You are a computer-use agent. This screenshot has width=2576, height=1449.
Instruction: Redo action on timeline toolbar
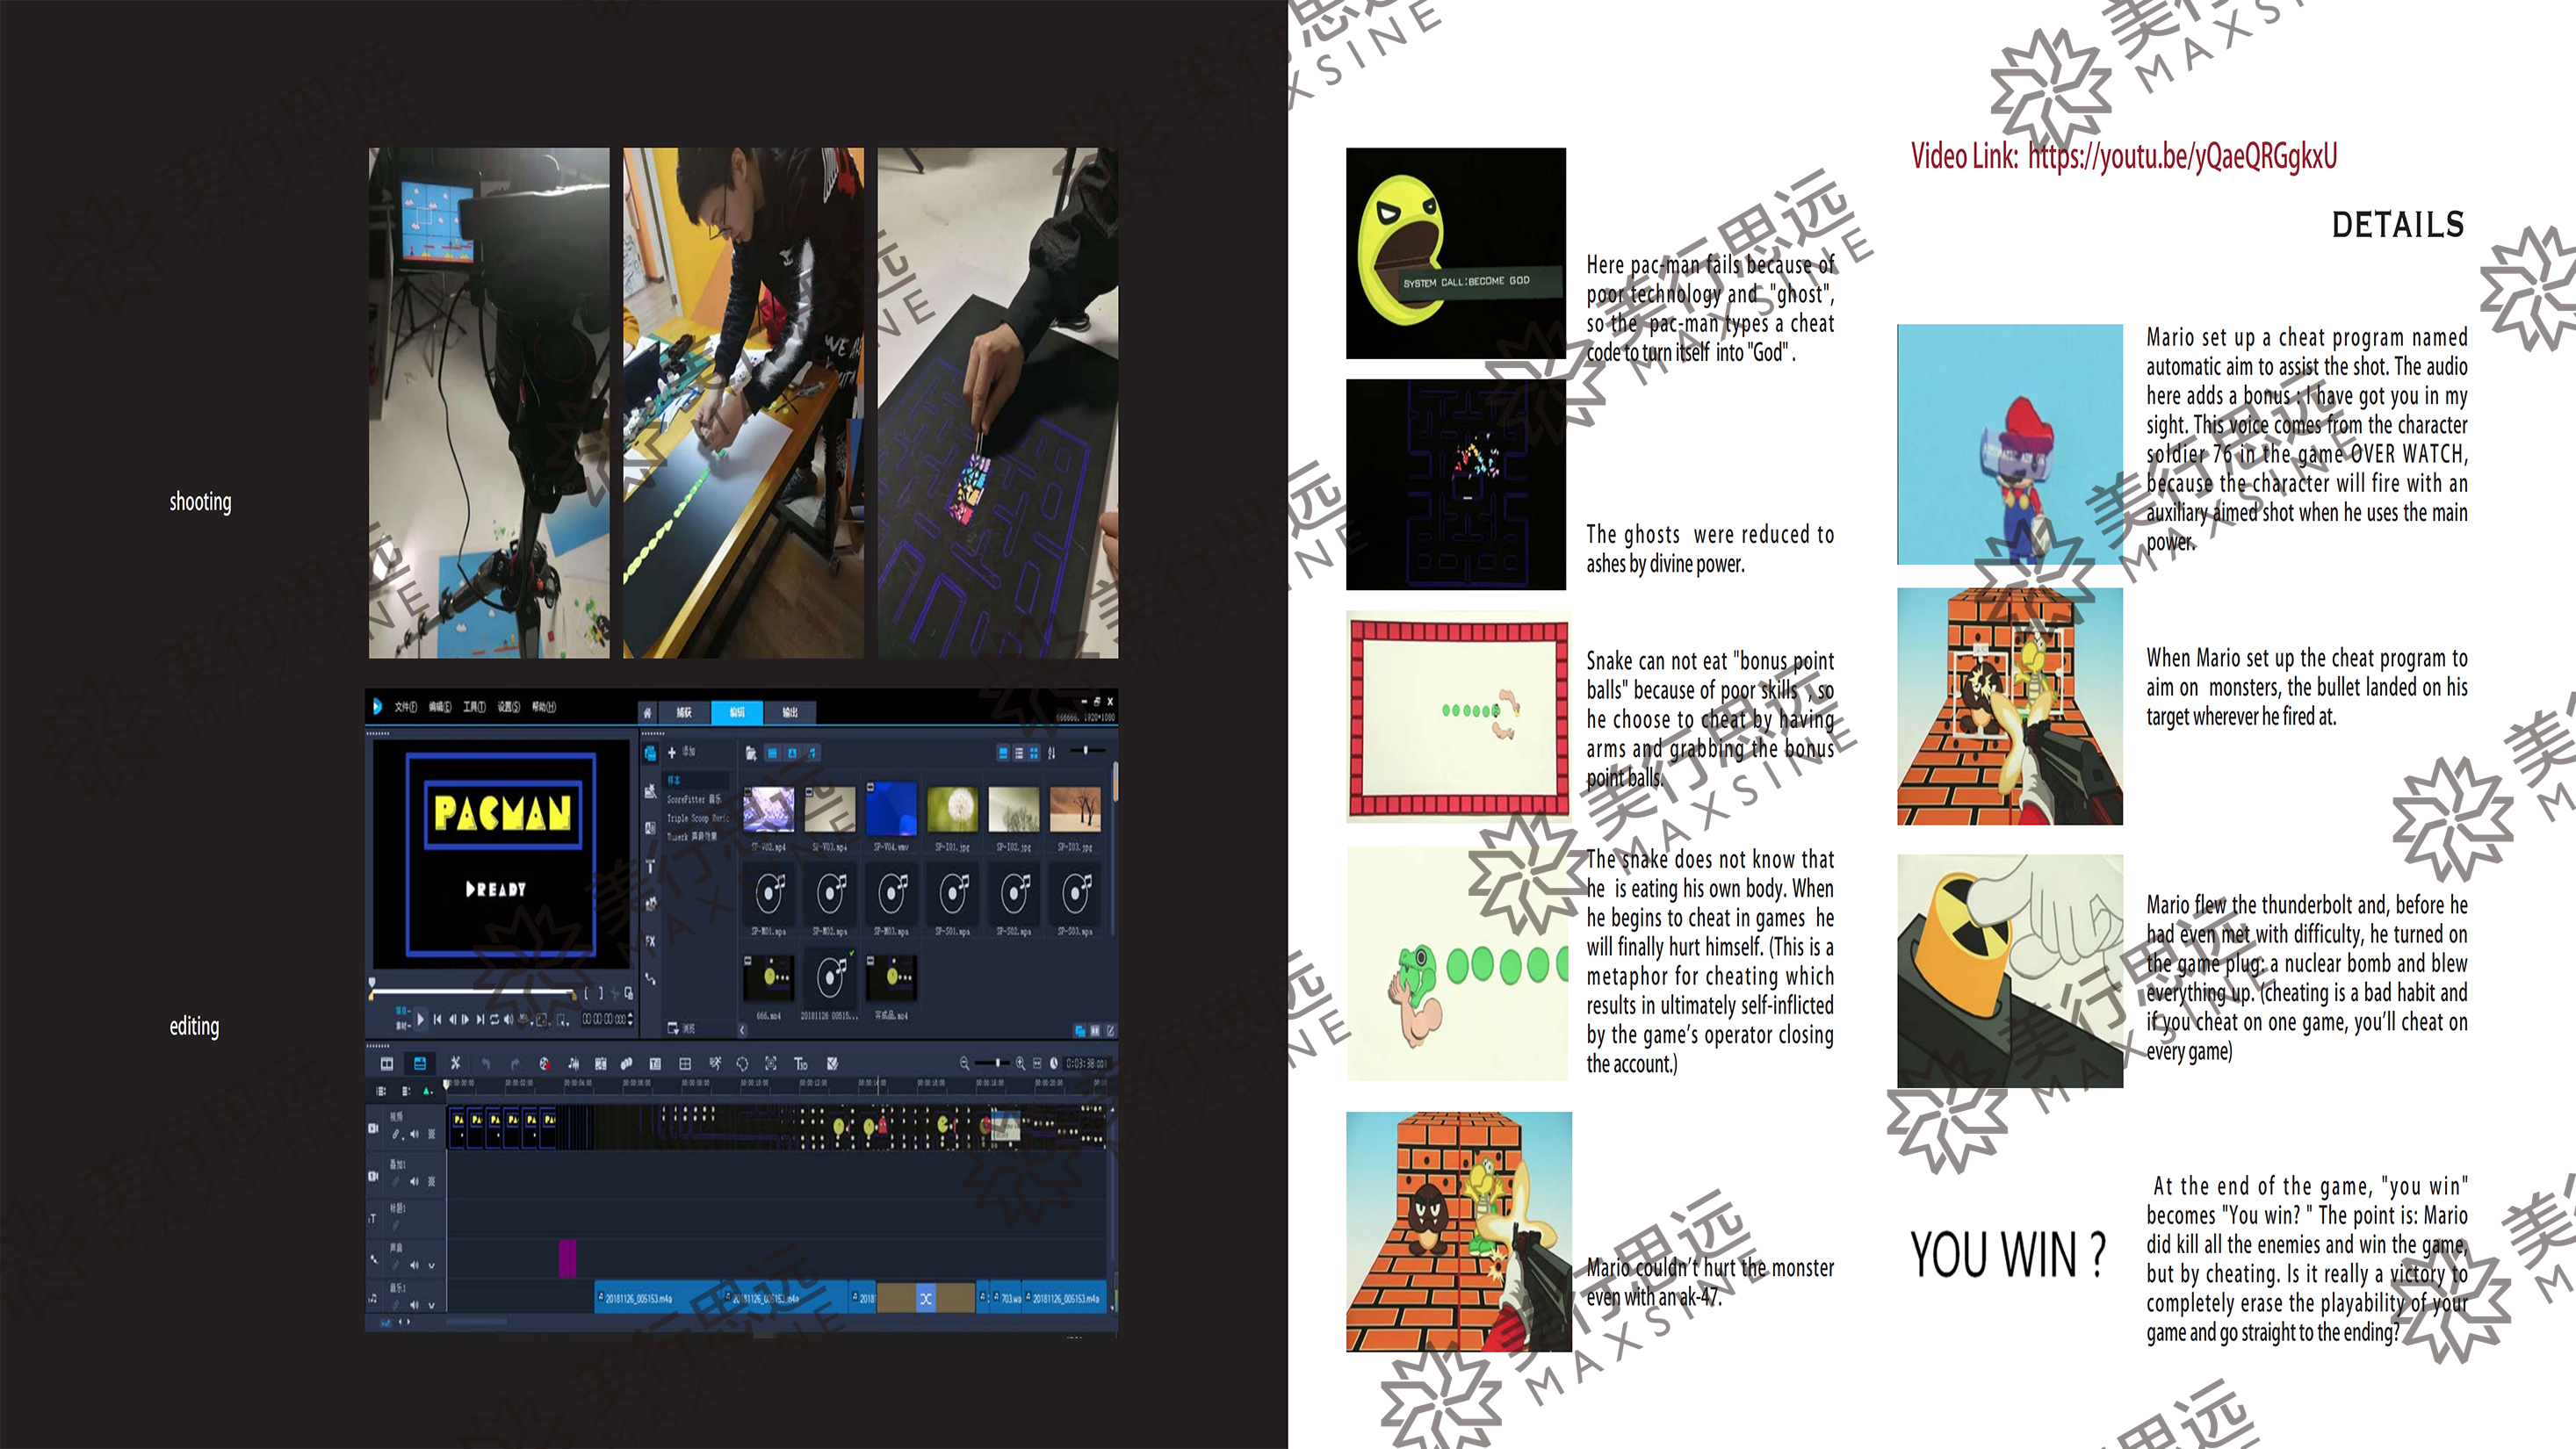(x=515, y=1064)
